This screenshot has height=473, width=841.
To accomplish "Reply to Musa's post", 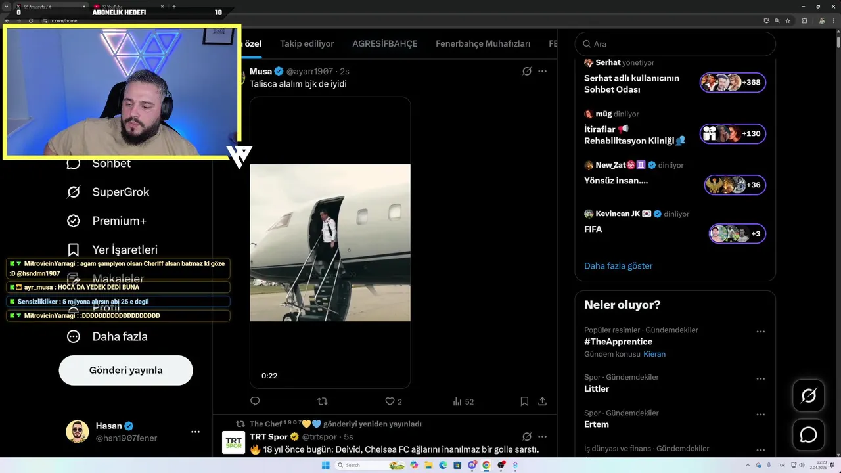I will coord(255,401).
